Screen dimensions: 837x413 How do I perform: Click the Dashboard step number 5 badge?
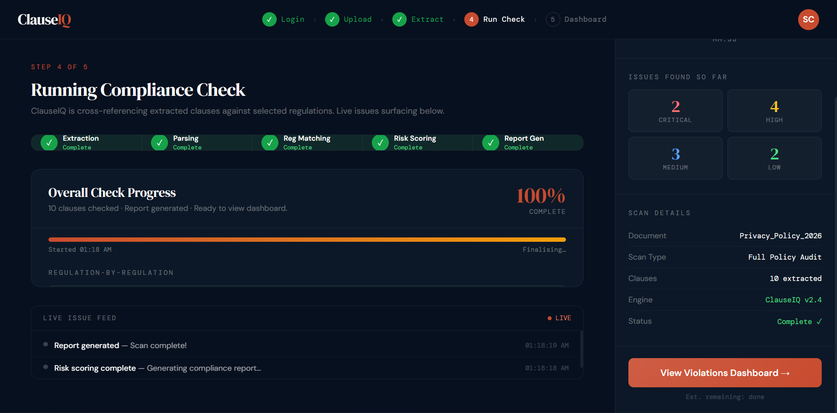tap(552, 20)
